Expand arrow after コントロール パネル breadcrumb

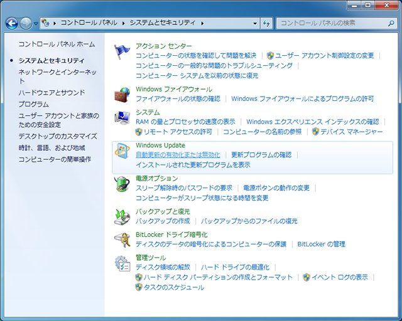tap(124, 23)
